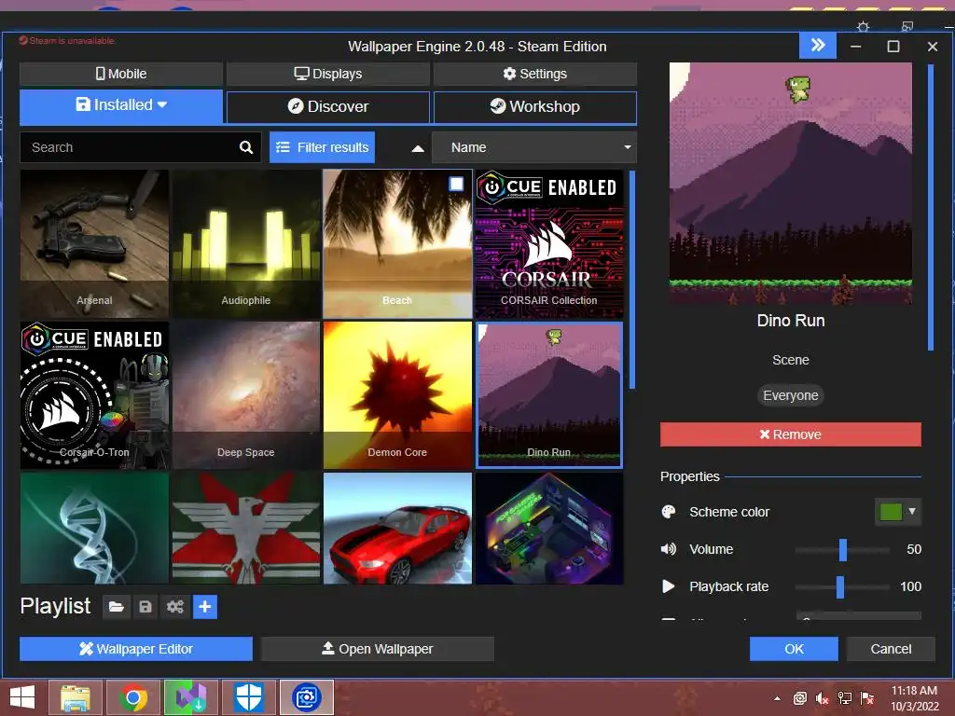Go to the Settings tab
The height and width of the screenshot is (716, 955).
(x=534, y=74)
